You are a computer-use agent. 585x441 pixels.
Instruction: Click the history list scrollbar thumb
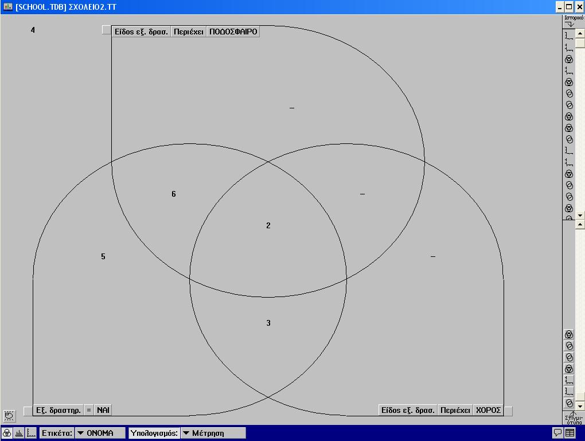click(x=580, y=43)
